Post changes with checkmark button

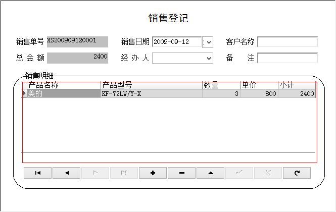[239, 173]
